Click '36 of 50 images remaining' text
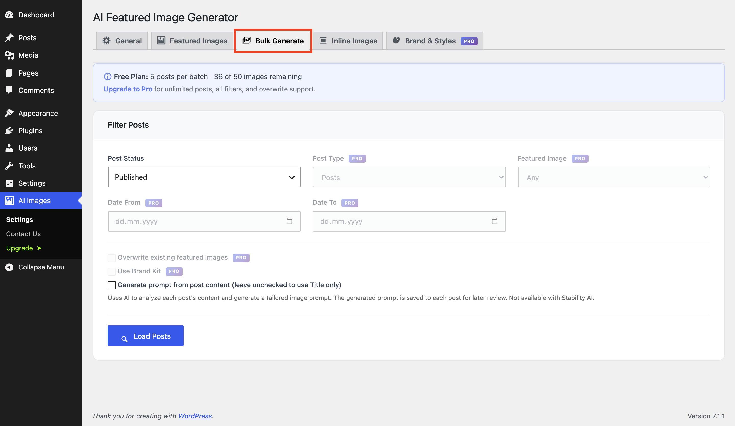The height and width of the screenshot is (426, 735). pos(258,77)
